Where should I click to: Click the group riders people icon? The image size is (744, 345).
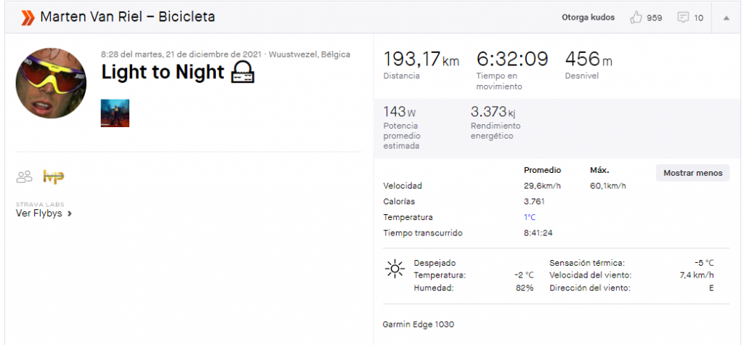24,176
